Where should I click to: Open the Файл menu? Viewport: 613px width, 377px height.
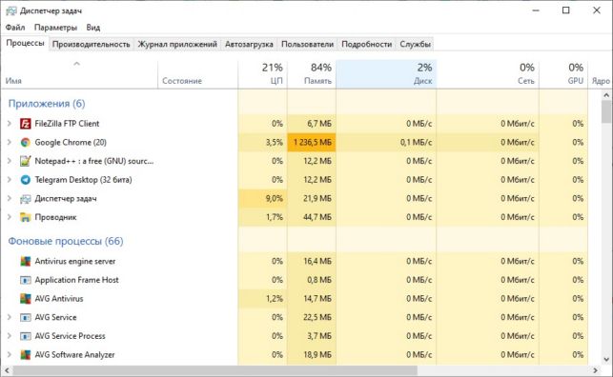15,28
